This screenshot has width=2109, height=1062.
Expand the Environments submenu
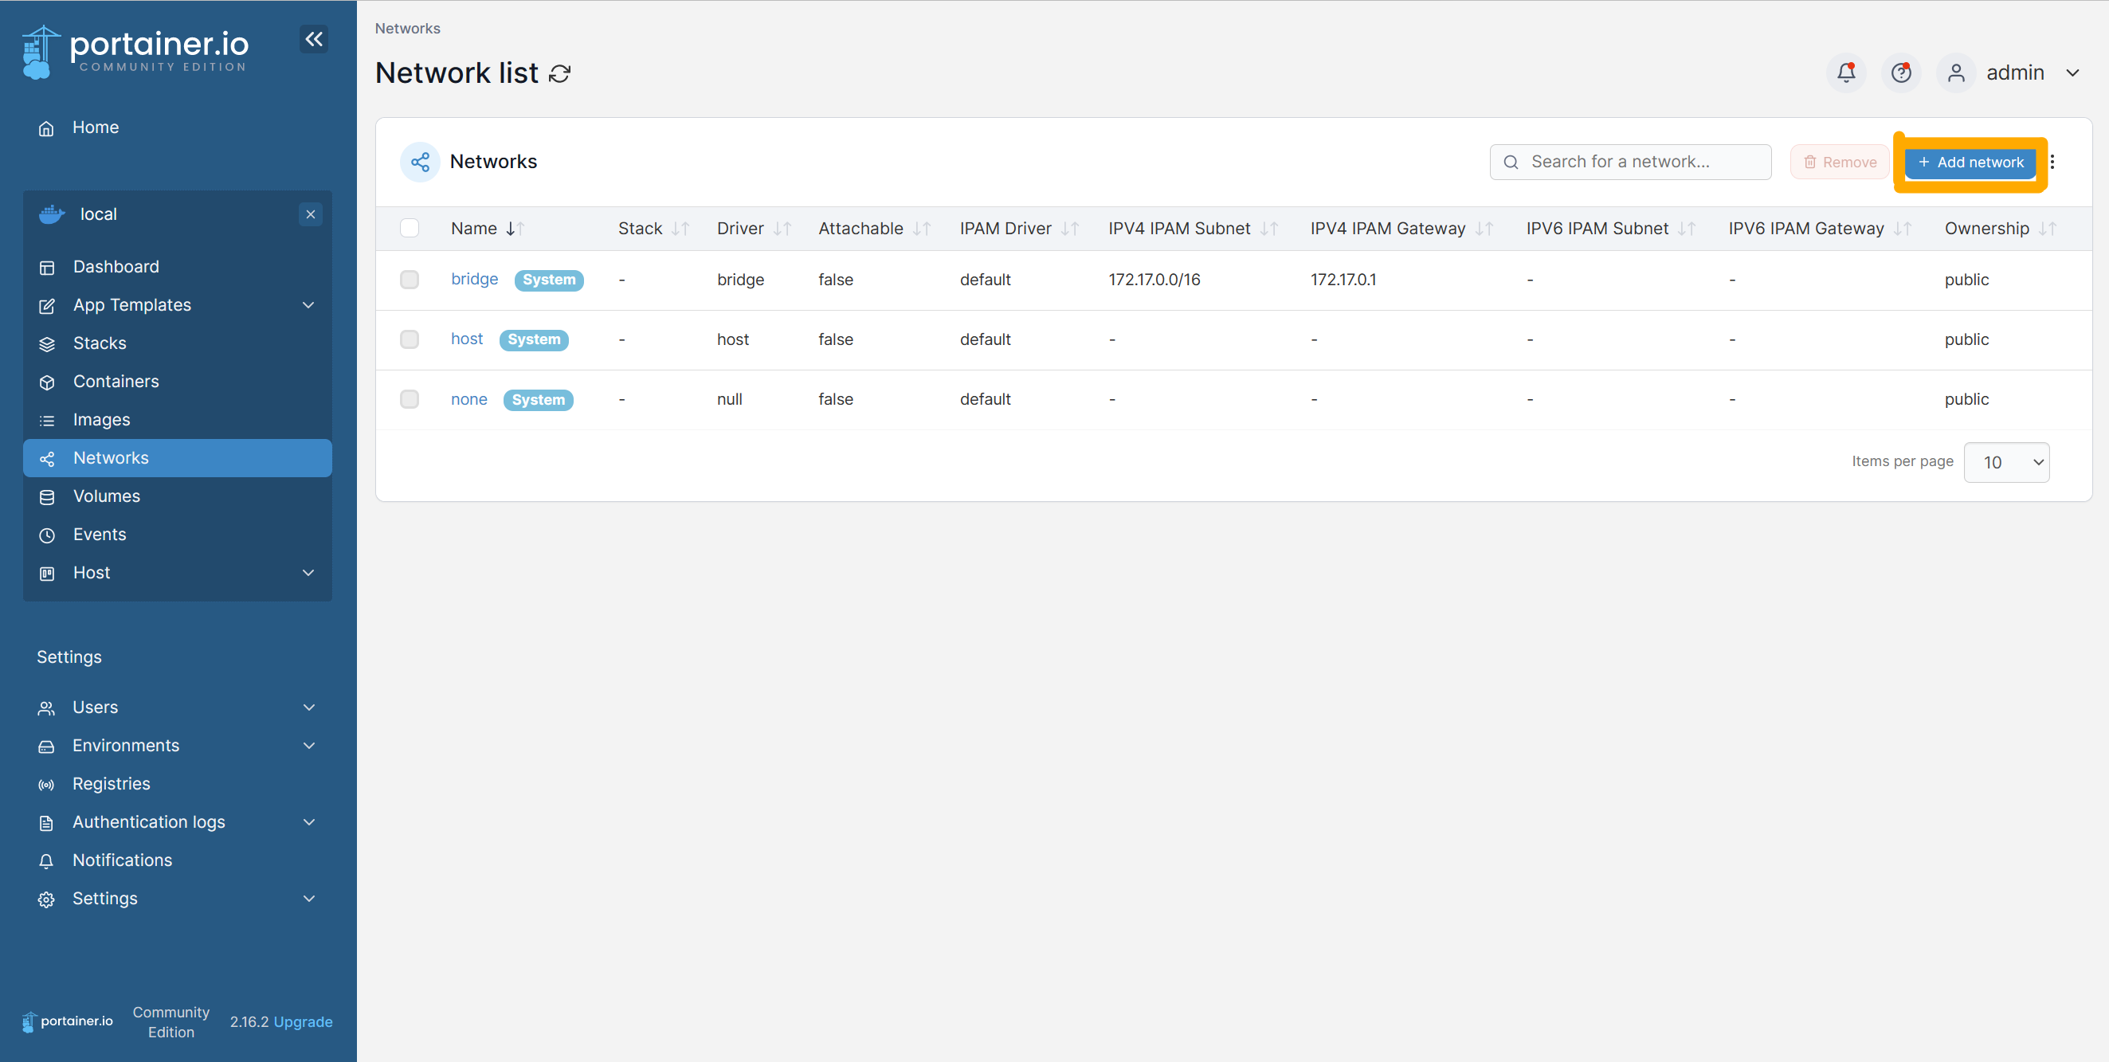coord(308,746)
